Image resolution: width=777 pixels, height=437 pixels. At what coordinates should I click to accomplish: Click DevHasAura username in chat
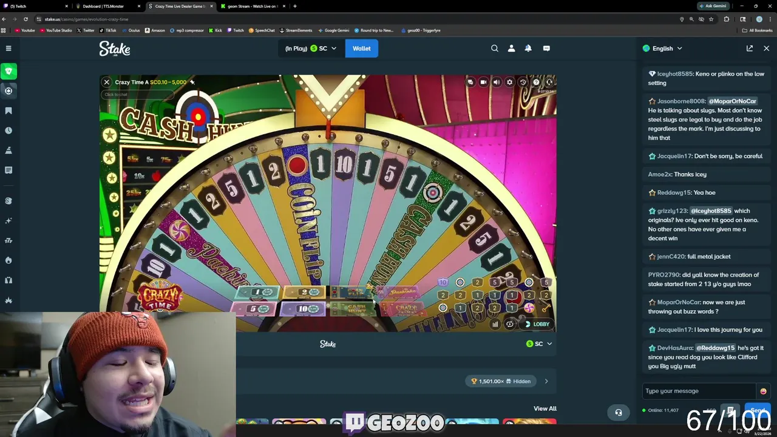675,348
